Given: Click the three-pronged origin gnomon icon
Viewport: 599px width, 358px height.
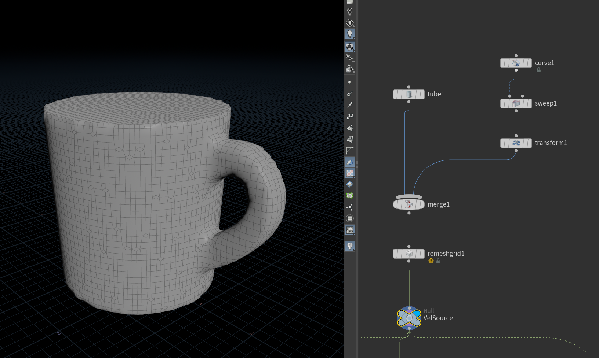Looking at the screenshot, I should pyautogui.click(x=349, y=207).
